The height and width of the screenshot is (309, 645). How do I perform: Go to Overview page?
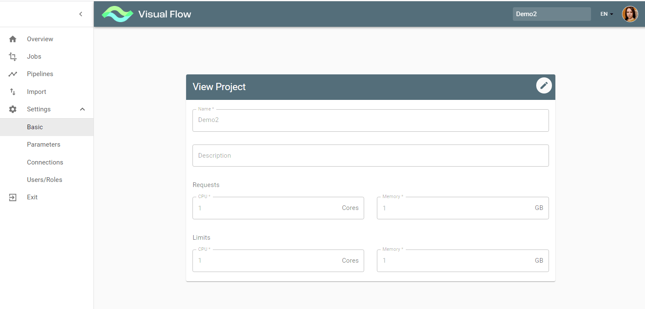pos(40,39)
